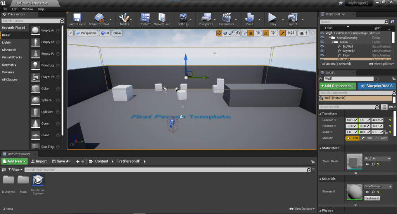Toggle scale snapping in the viewport
Screen dimensions: 397x214
(x=282, y=33)
